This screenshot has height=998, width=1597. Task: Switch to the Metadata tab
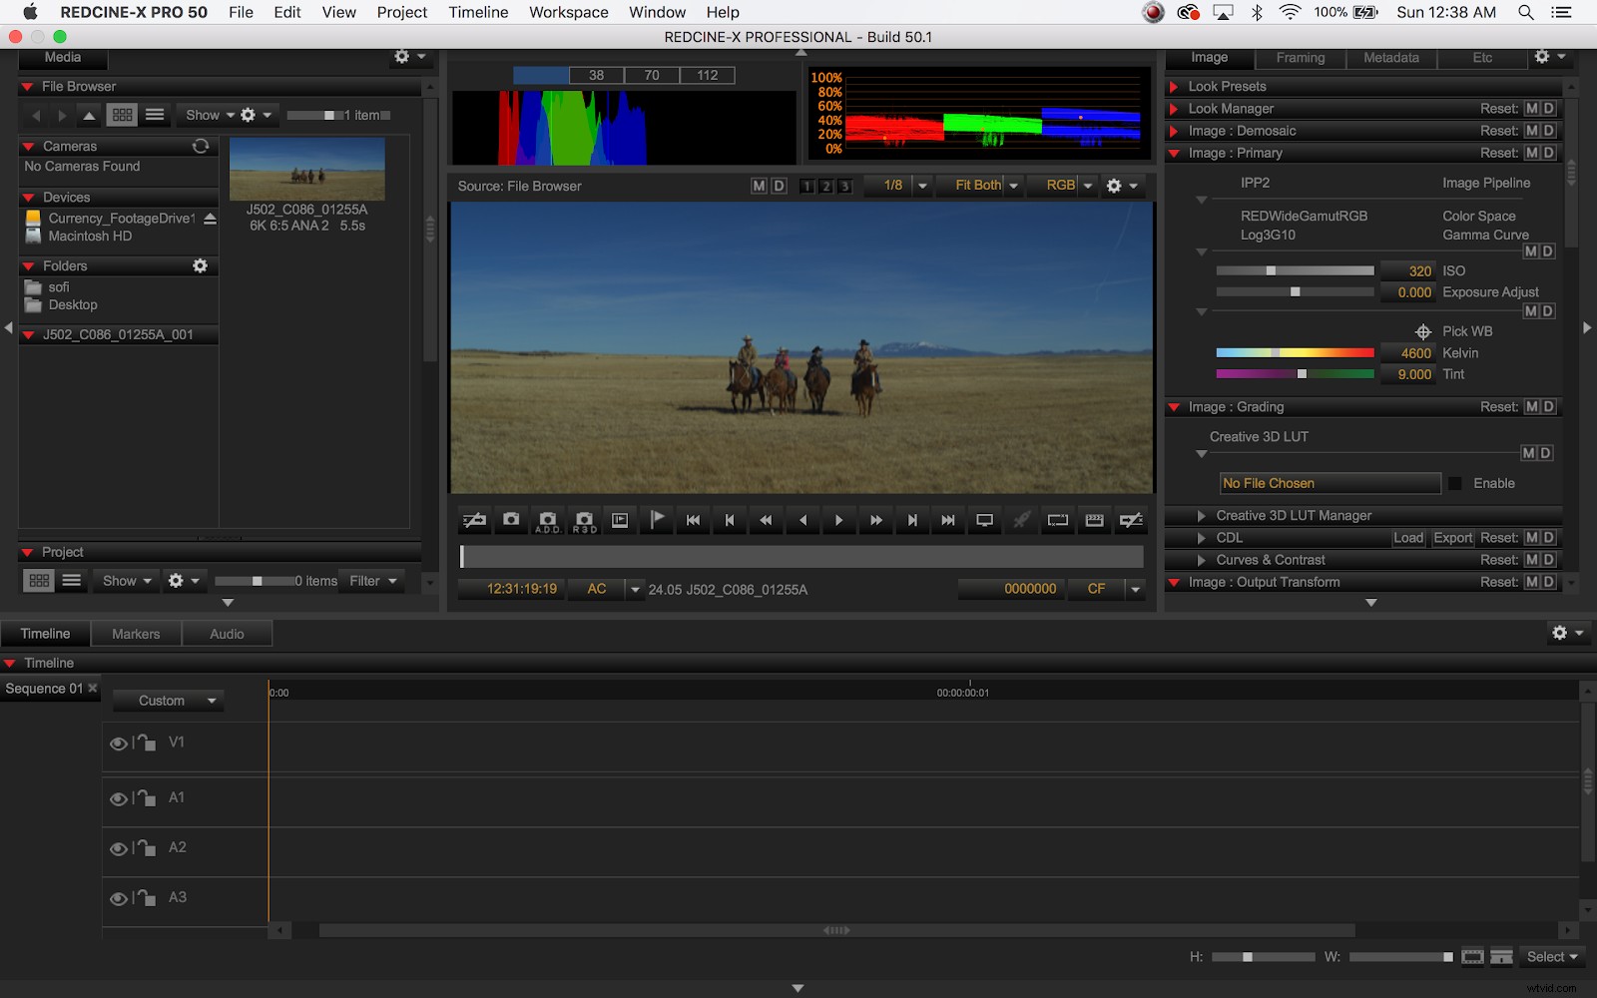point(1390,57)
